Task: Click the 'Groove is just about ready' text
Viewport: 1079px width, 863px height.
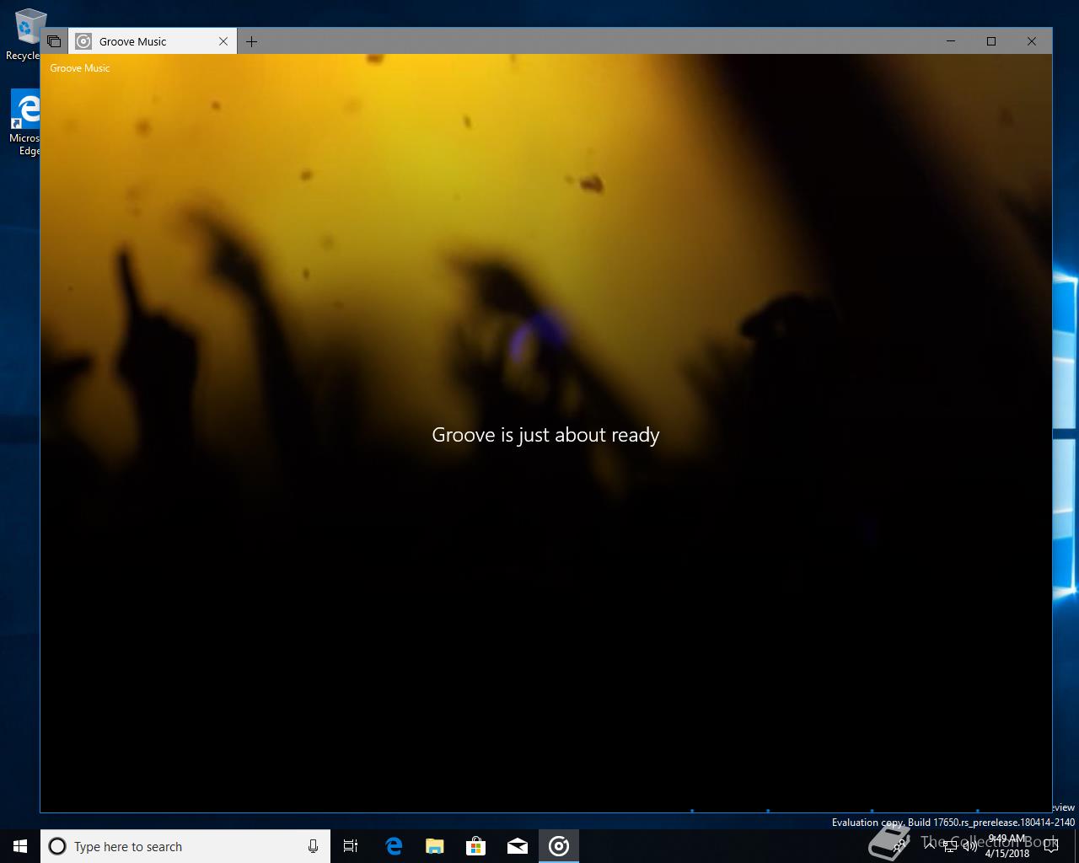Action: pos(545,435)
